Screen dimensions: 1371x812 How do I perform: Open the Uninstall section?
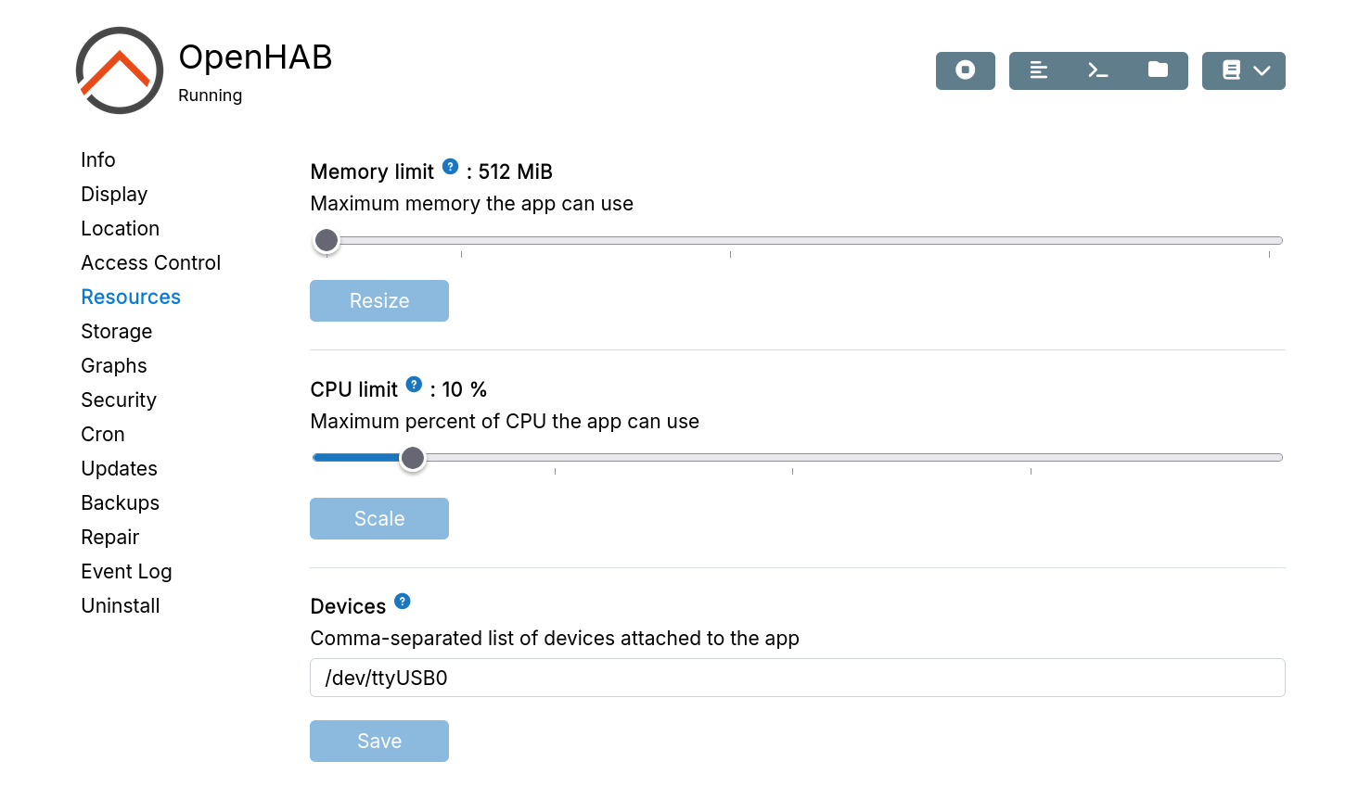coord(121,606)
